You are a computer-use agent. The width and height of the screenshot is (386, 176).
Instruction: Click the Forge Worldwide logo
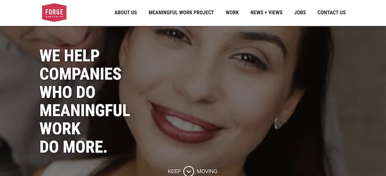[x=54, y=13]
